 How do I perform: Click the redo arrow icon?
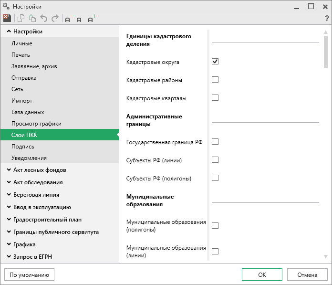55,18
